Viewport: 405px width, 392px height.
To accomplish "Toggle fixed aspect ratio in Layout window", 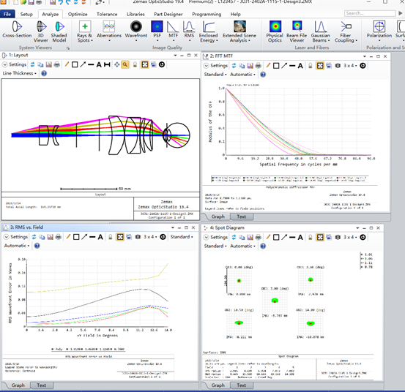I will [x=145, y=64].
